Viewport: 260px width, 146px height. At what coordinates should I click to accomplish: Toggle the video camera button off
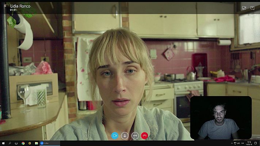pyautogui.click(x=115, y=135)
